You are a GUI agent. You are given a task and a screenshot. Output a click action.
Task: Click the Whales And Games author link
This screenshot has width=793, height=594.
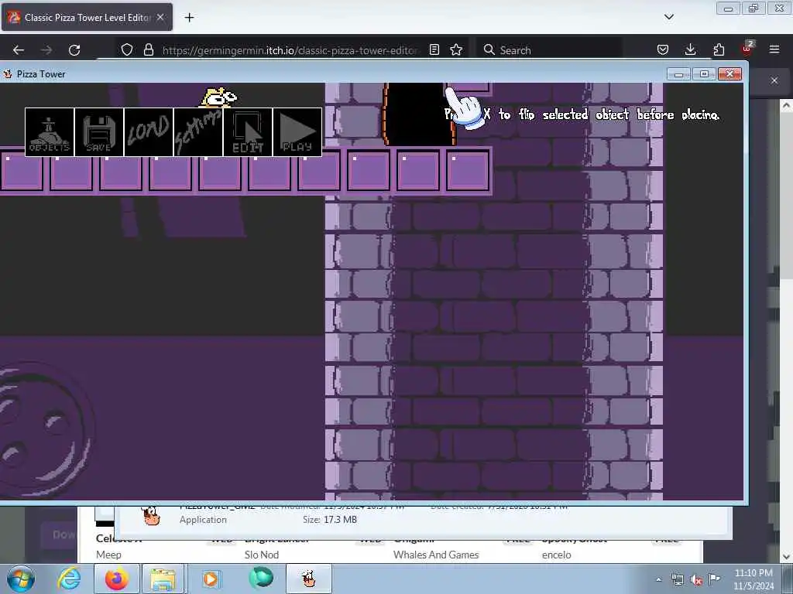point(436,555)
